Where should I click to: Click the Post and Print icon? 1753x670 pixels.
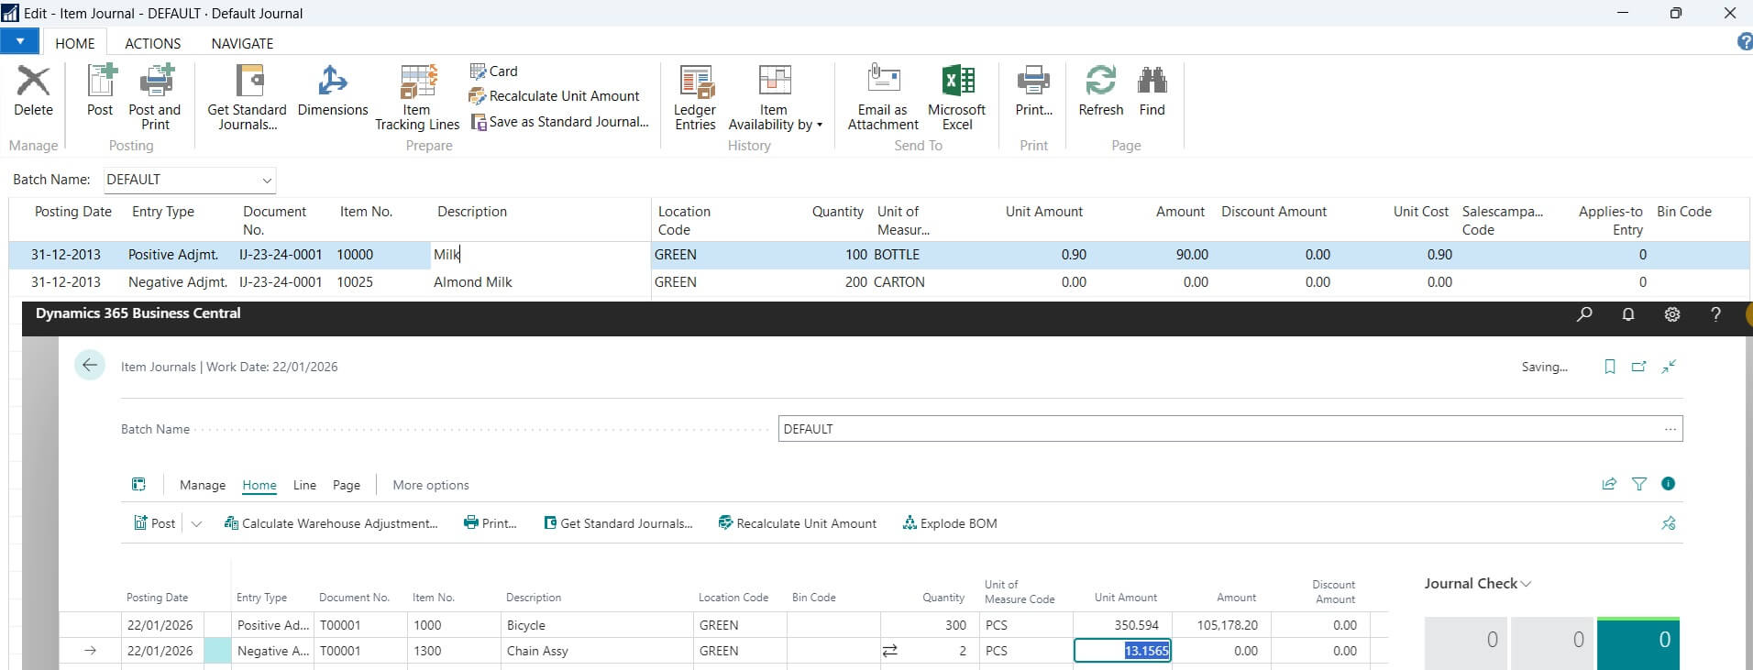(155, 82)
